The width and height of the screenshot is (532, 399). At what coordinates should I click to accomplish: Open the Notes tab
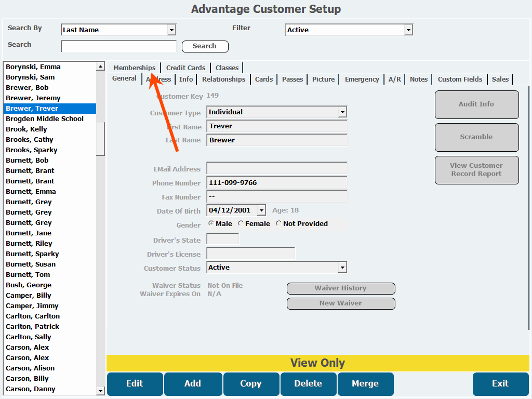tap(419, 79)
